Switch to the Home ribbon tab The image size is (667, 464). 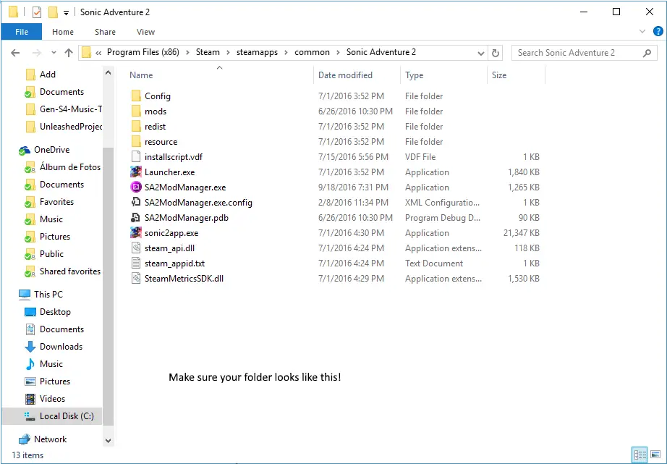tap(63, 32)
